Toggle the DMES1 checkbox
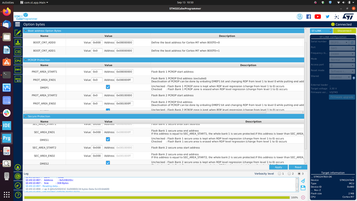This screenshot has height=201, width=357. [108, 139]
